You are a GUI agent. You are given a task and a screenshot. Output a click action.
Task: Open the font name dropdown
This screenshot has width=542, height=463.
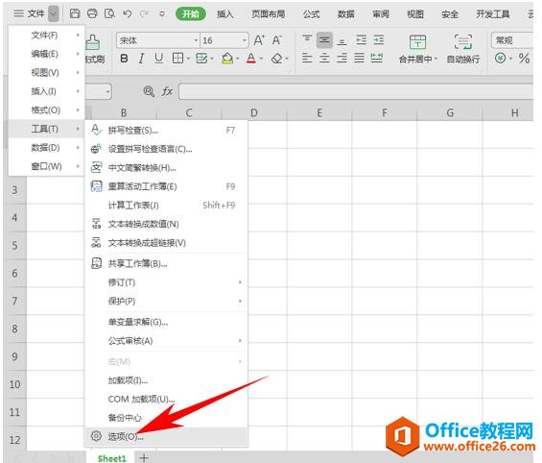point(196,40)
